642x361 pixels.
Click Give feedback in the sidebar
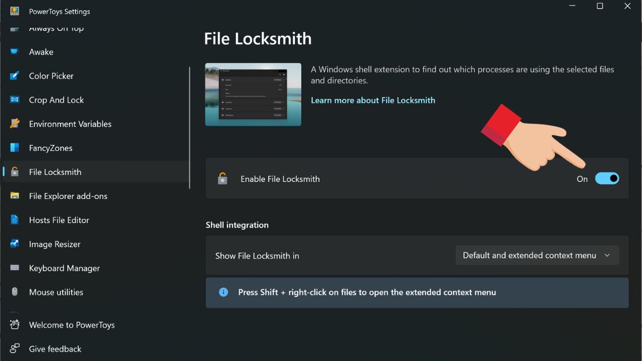coord(55,349)
